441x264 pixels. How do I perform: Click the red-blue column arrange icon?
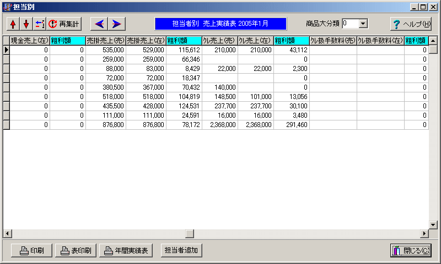click(40, 24)
